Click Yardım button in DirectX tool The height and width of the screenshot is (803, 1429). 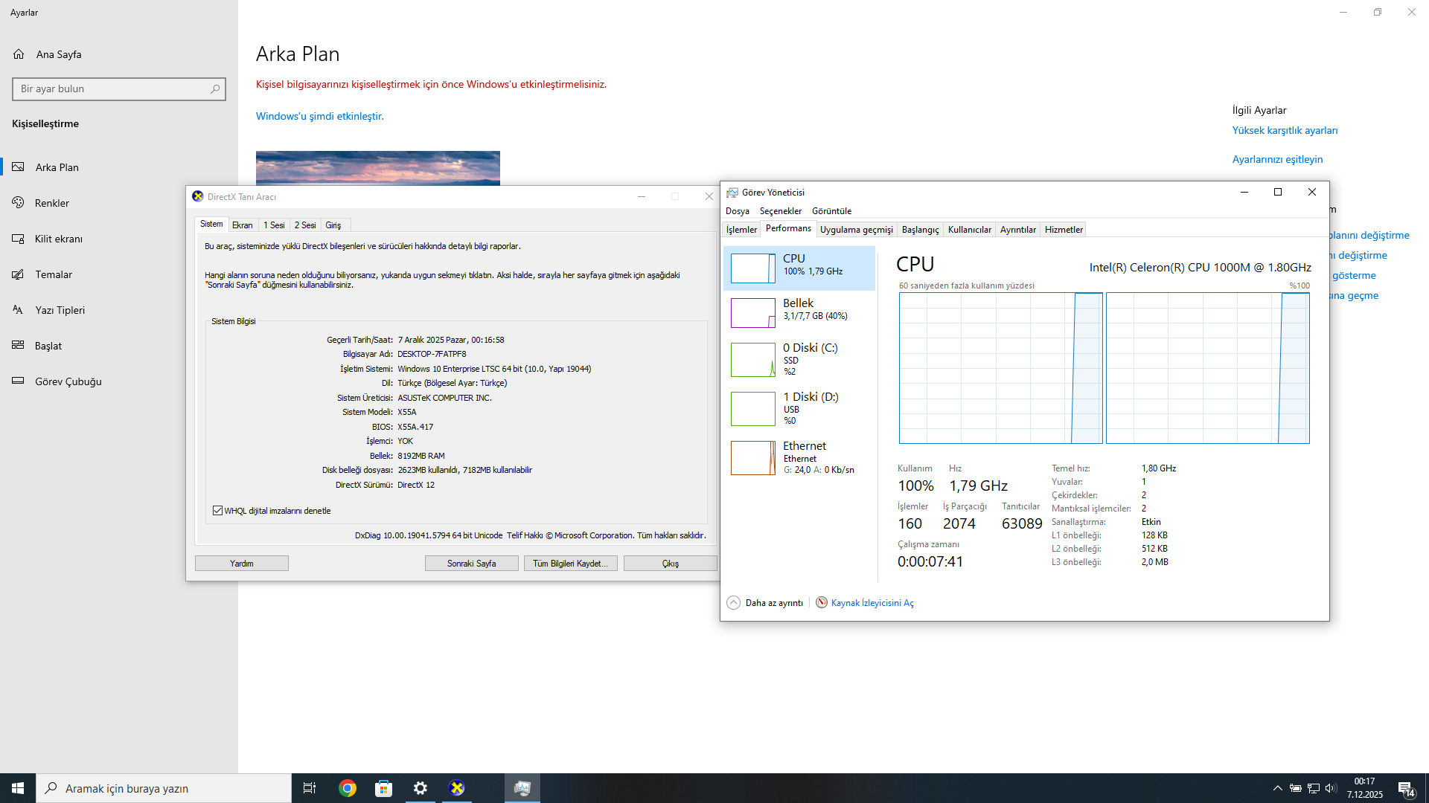pos(242,564)
